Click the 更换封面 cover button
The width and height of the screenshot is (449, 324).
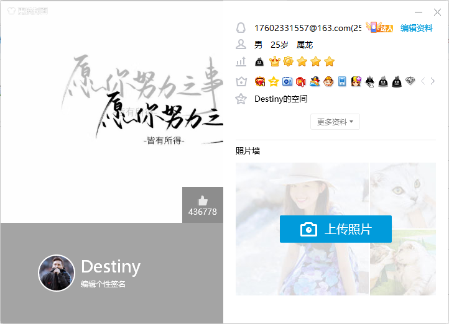[27, 11]
